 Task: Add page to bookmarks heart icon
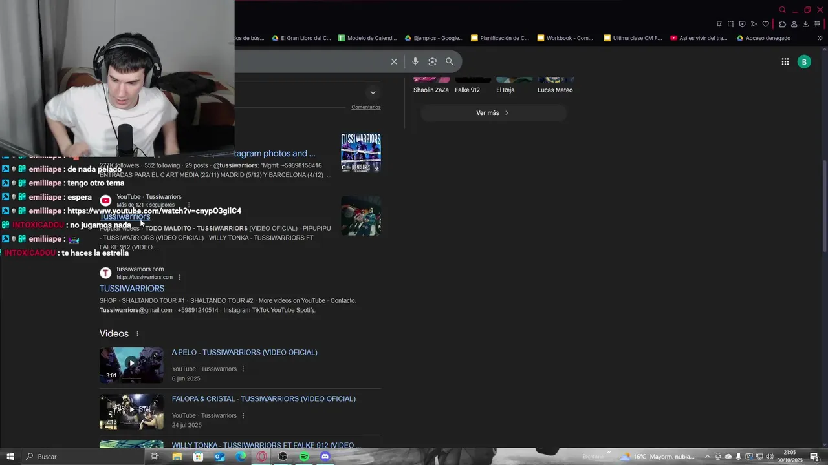[765, 24]
